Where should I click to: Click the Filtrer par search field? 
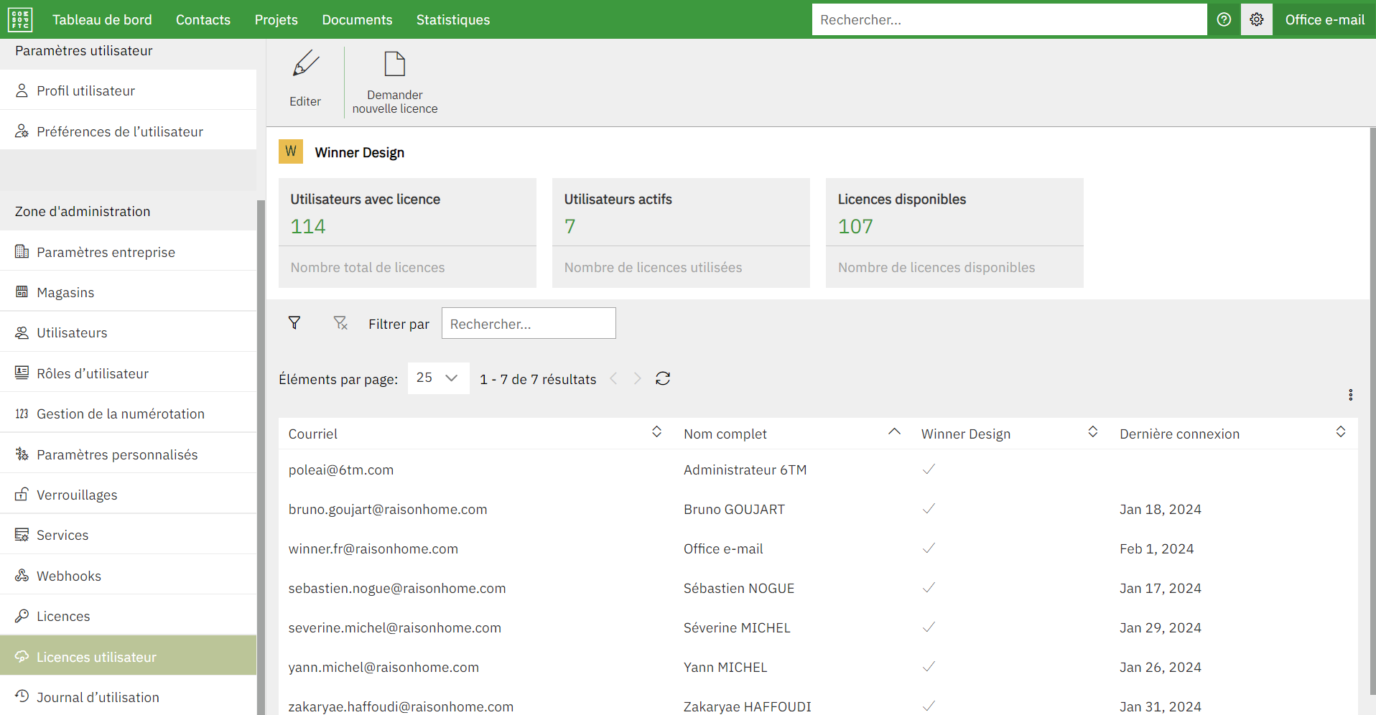pyautogui.click(x=529, y=324)
